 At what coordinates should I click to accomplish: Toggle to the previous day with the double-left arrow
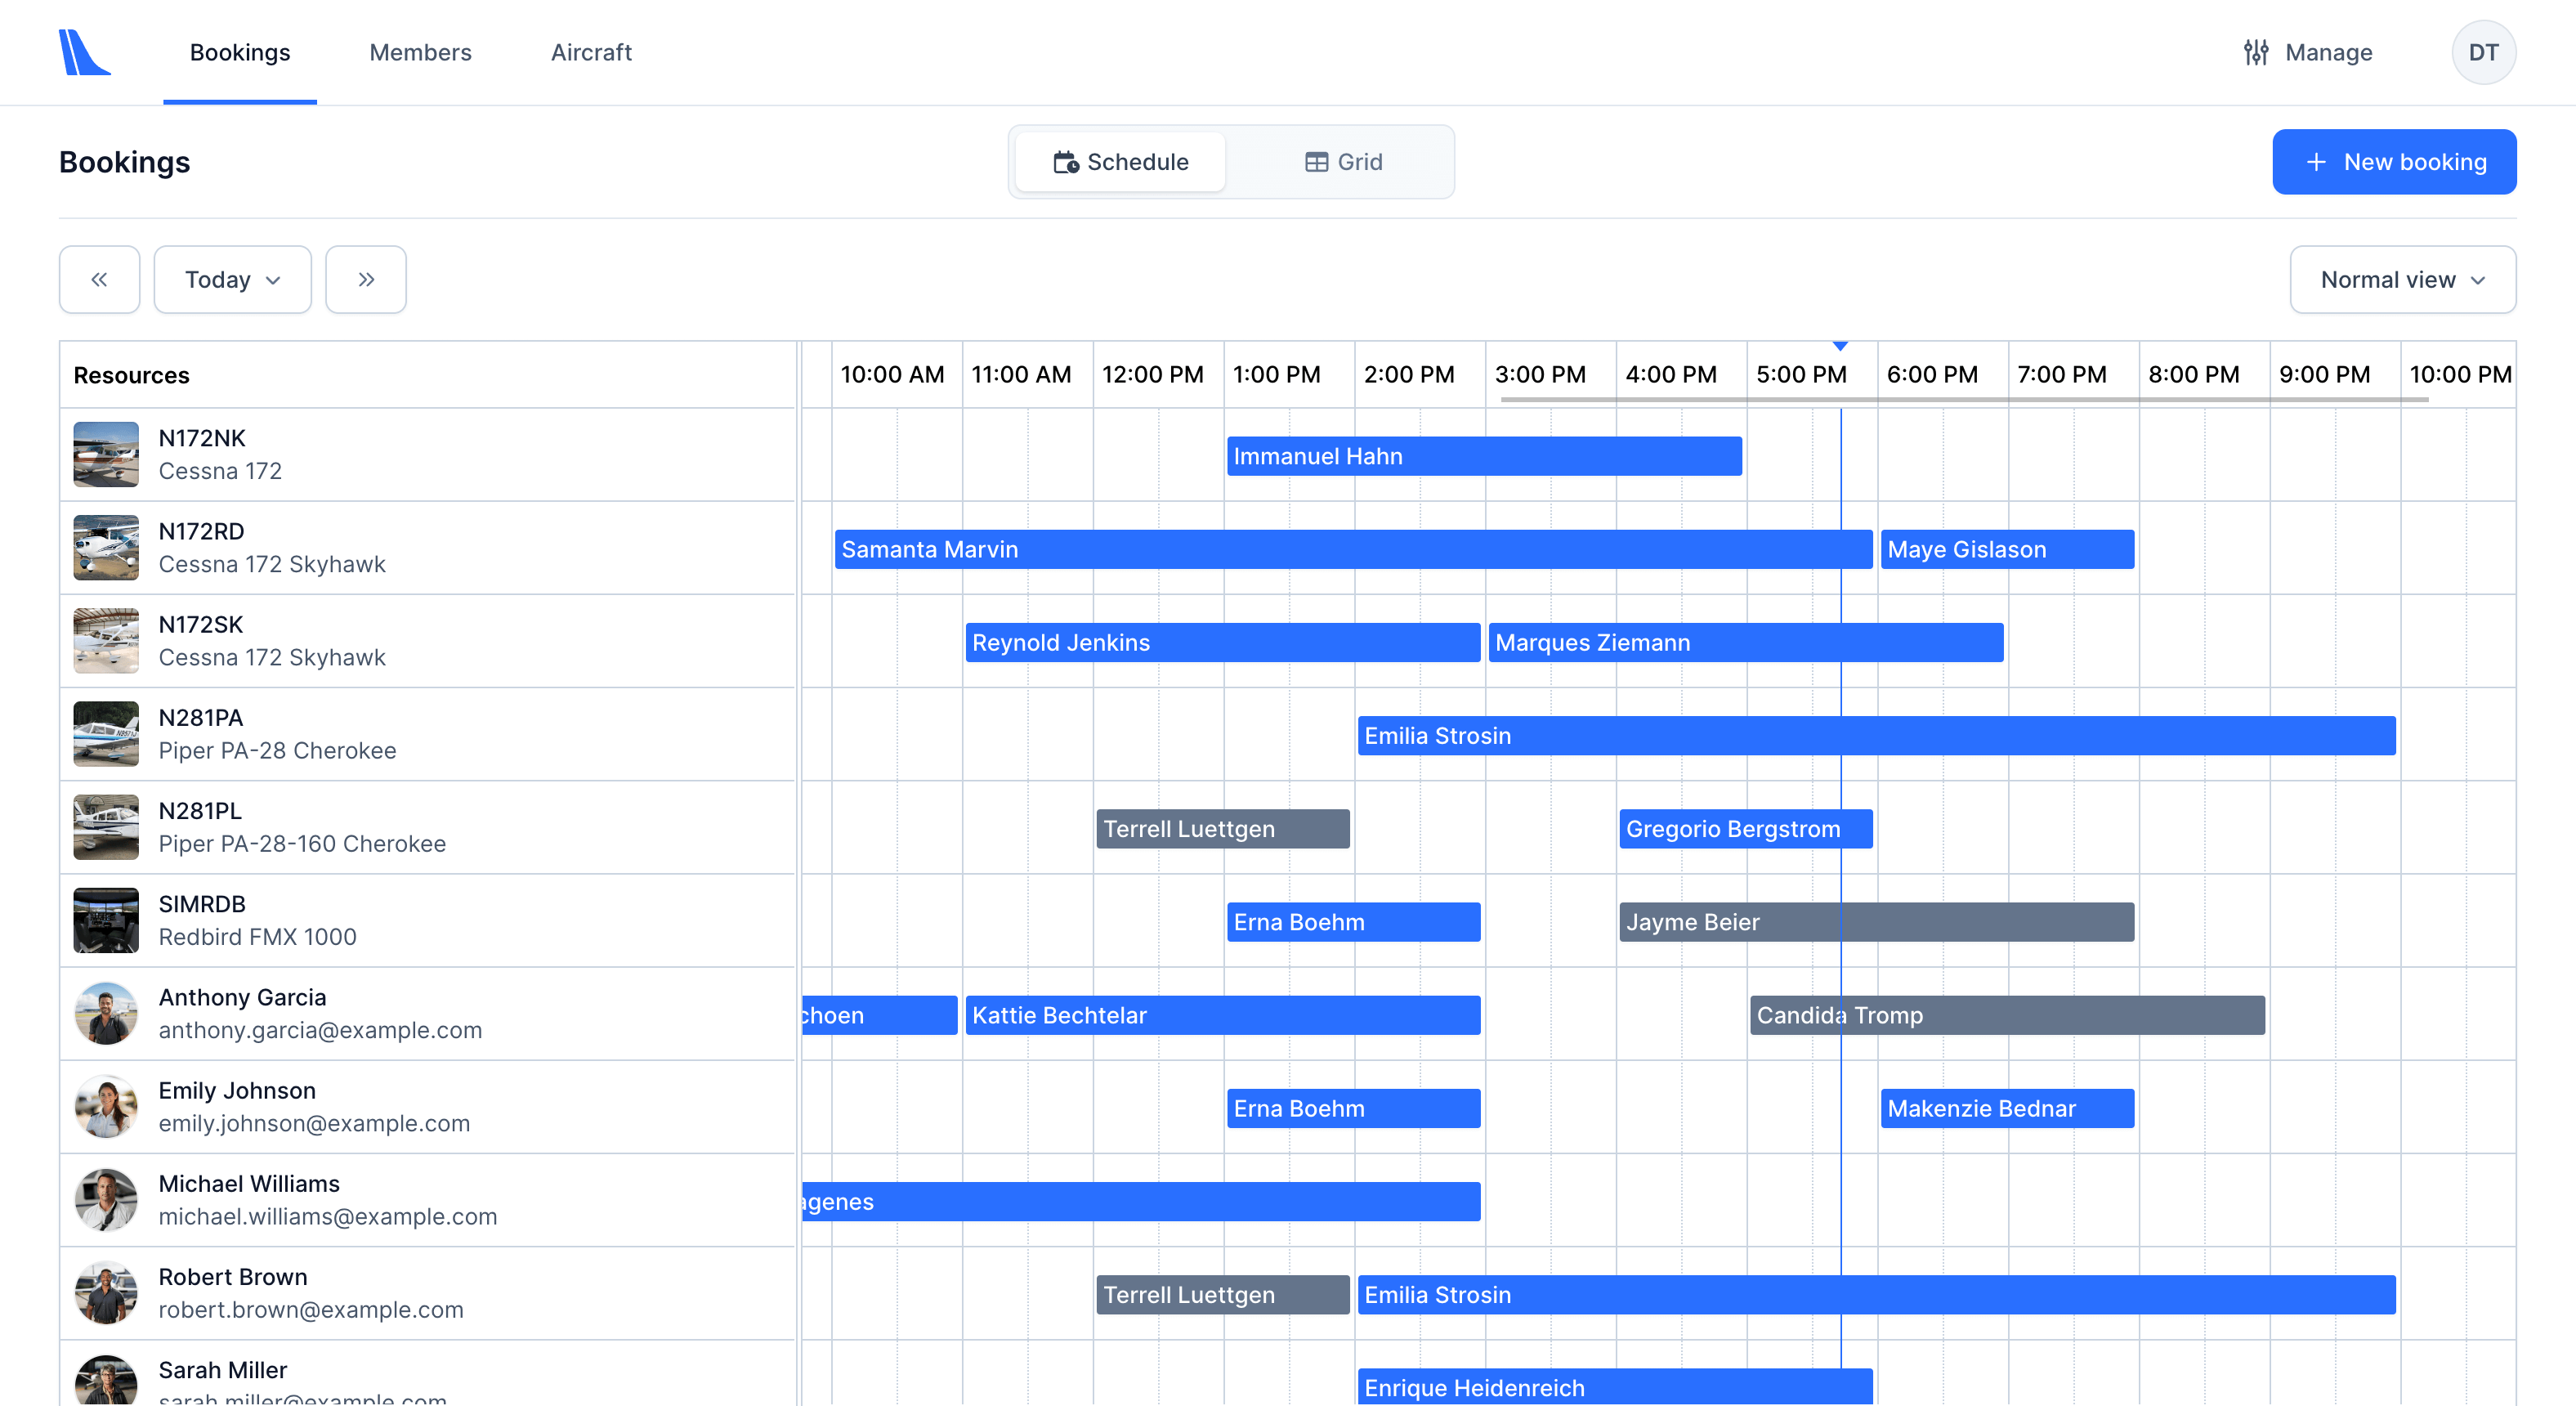click(99, 279)
